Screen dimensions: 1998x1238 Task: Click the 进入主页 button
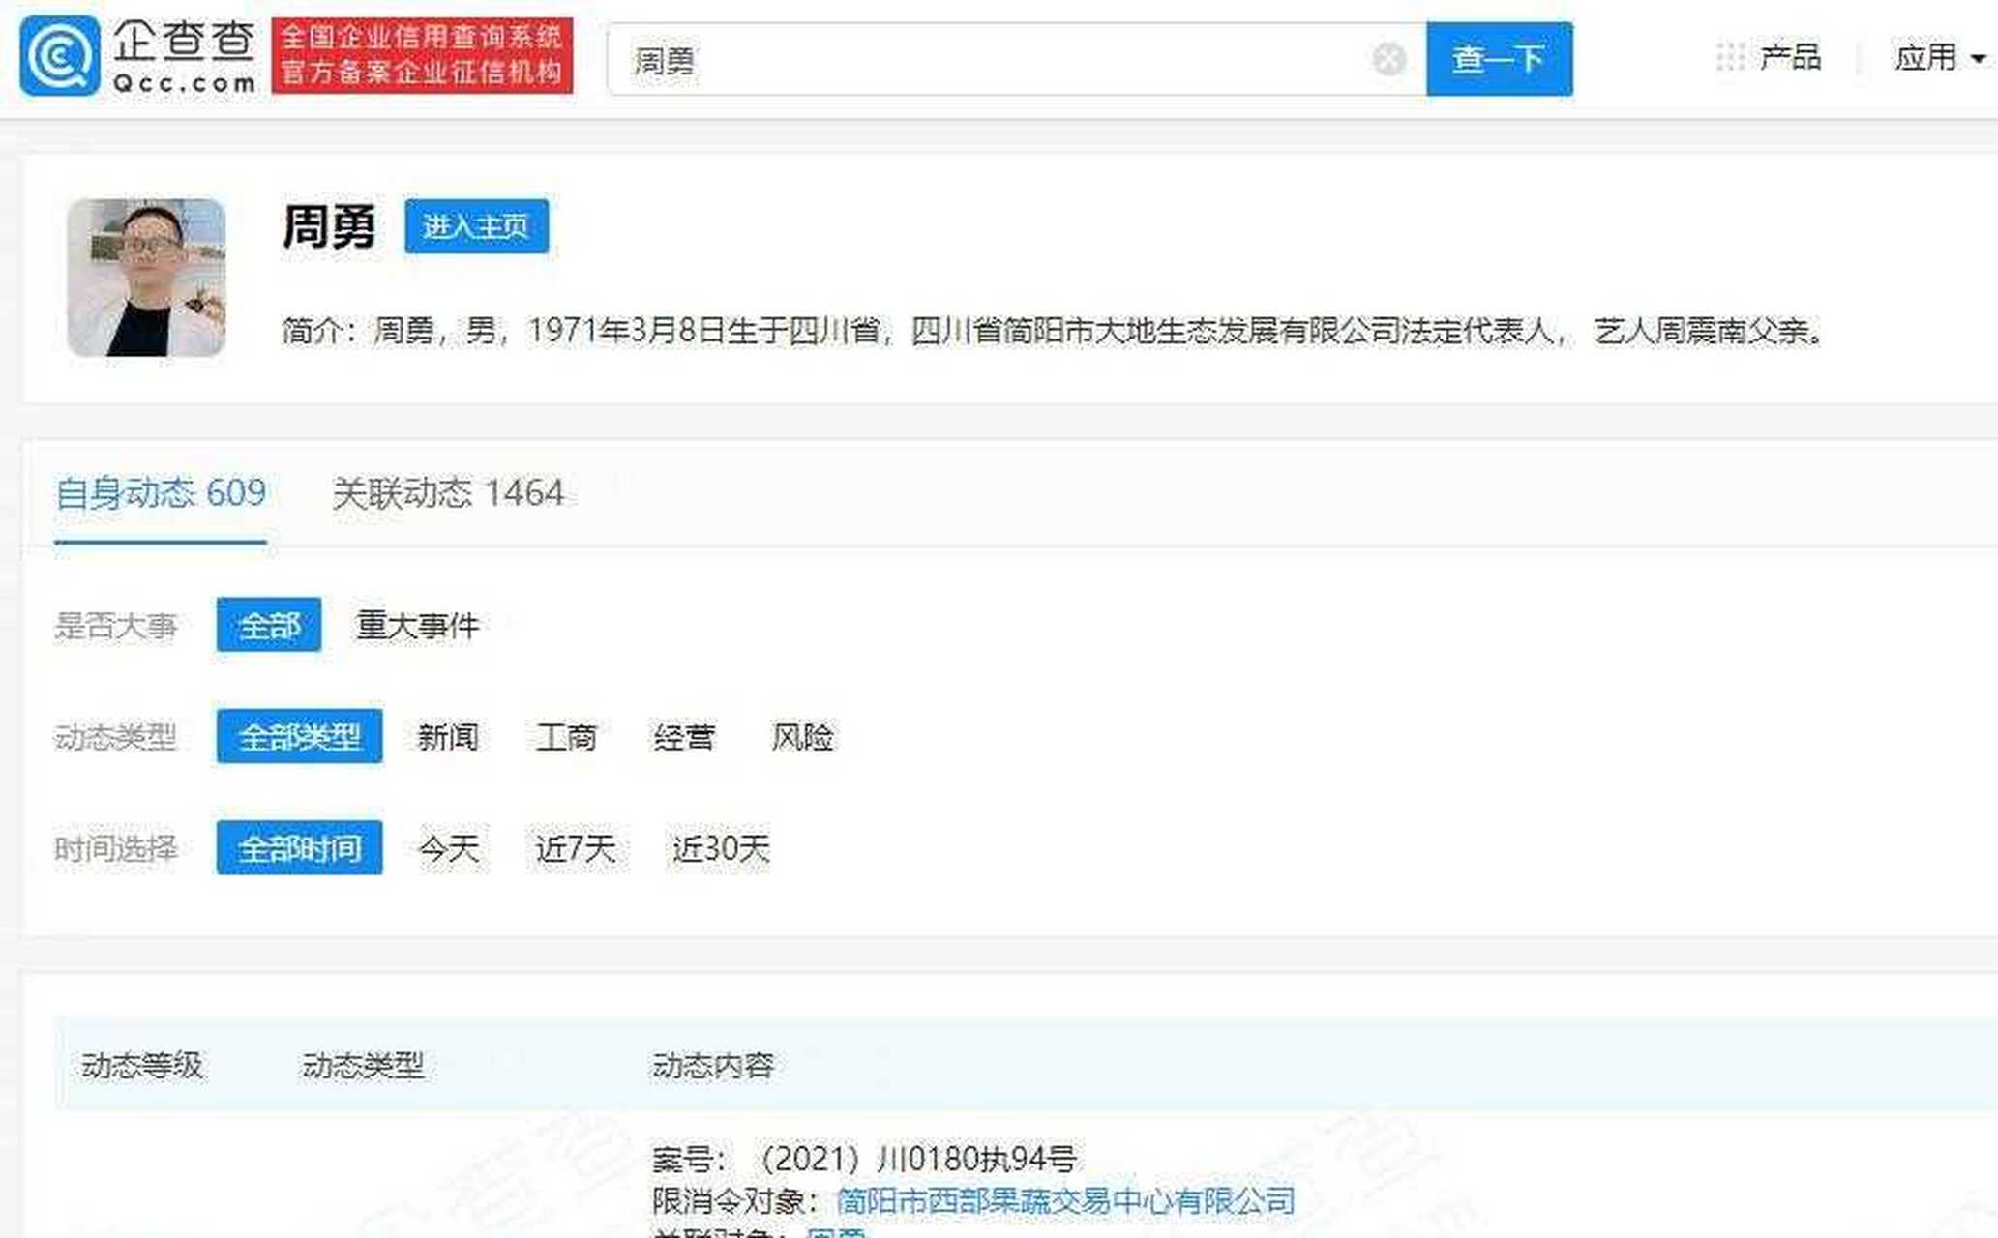(x=476, y=226)
